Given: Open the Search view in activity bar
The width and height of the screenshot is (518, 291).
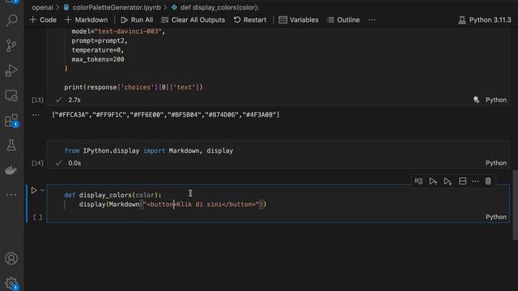Looking at the screenshot, I should pyautogui.click(x=11, y=20).
